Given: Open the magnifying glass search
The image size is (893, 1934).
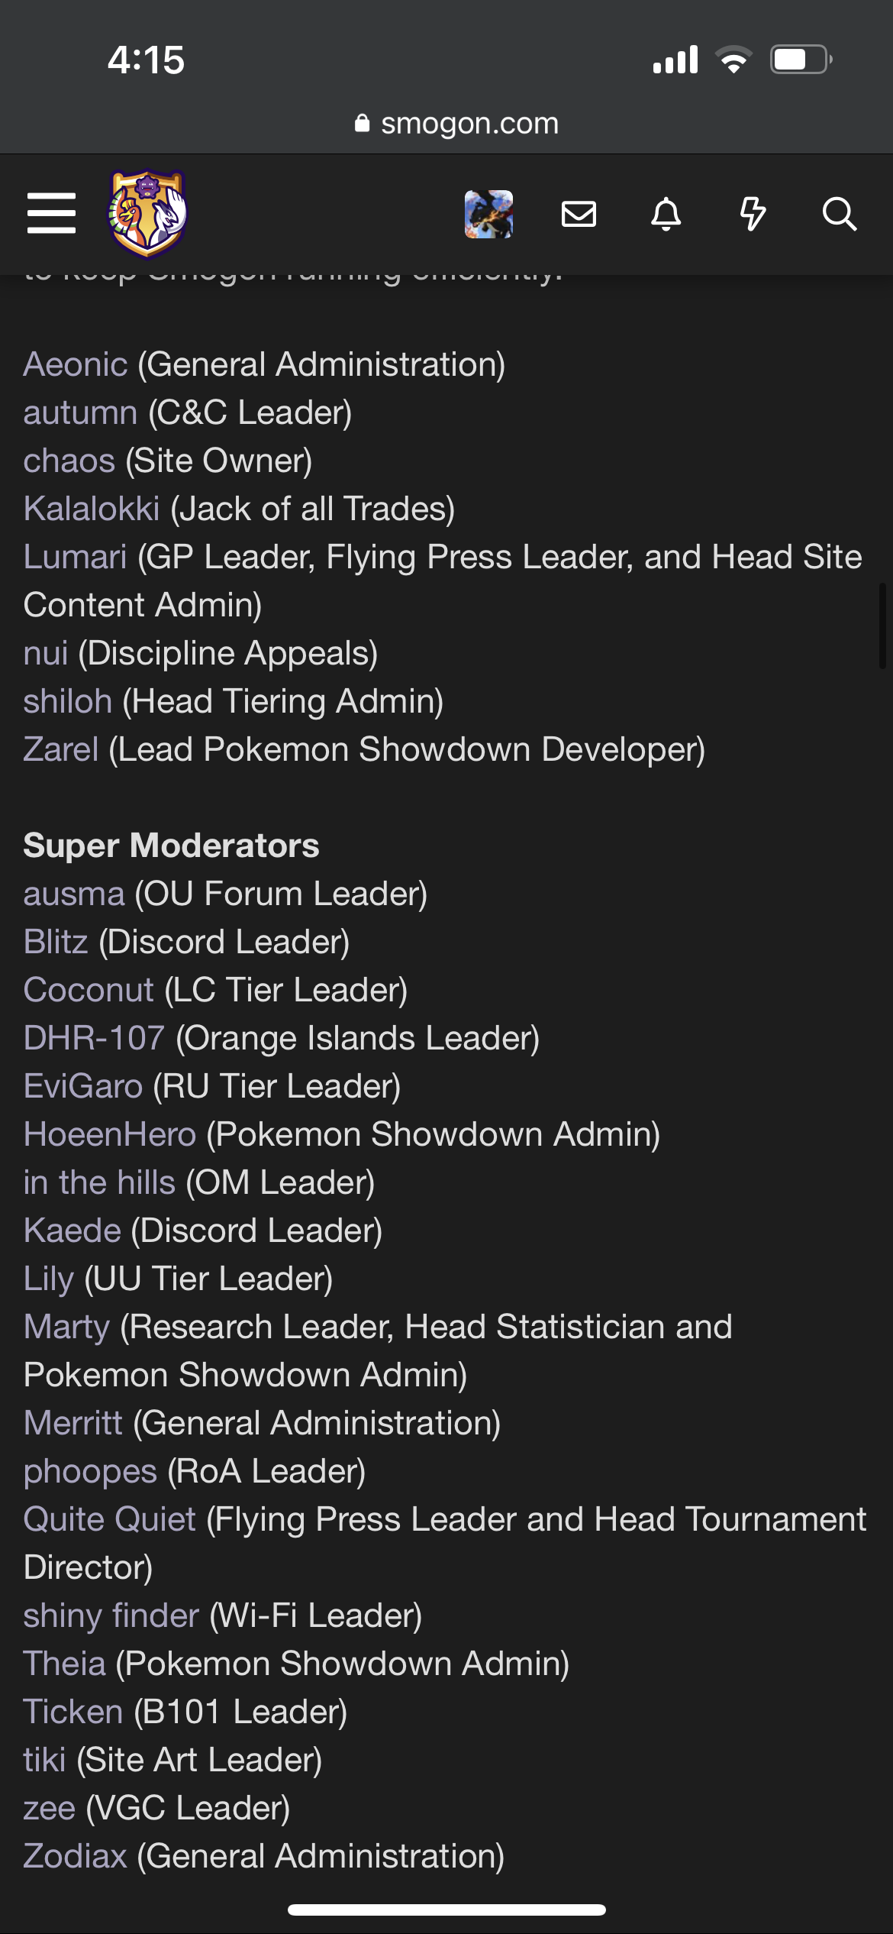Looking at the screenshot, I should point(840,214).
